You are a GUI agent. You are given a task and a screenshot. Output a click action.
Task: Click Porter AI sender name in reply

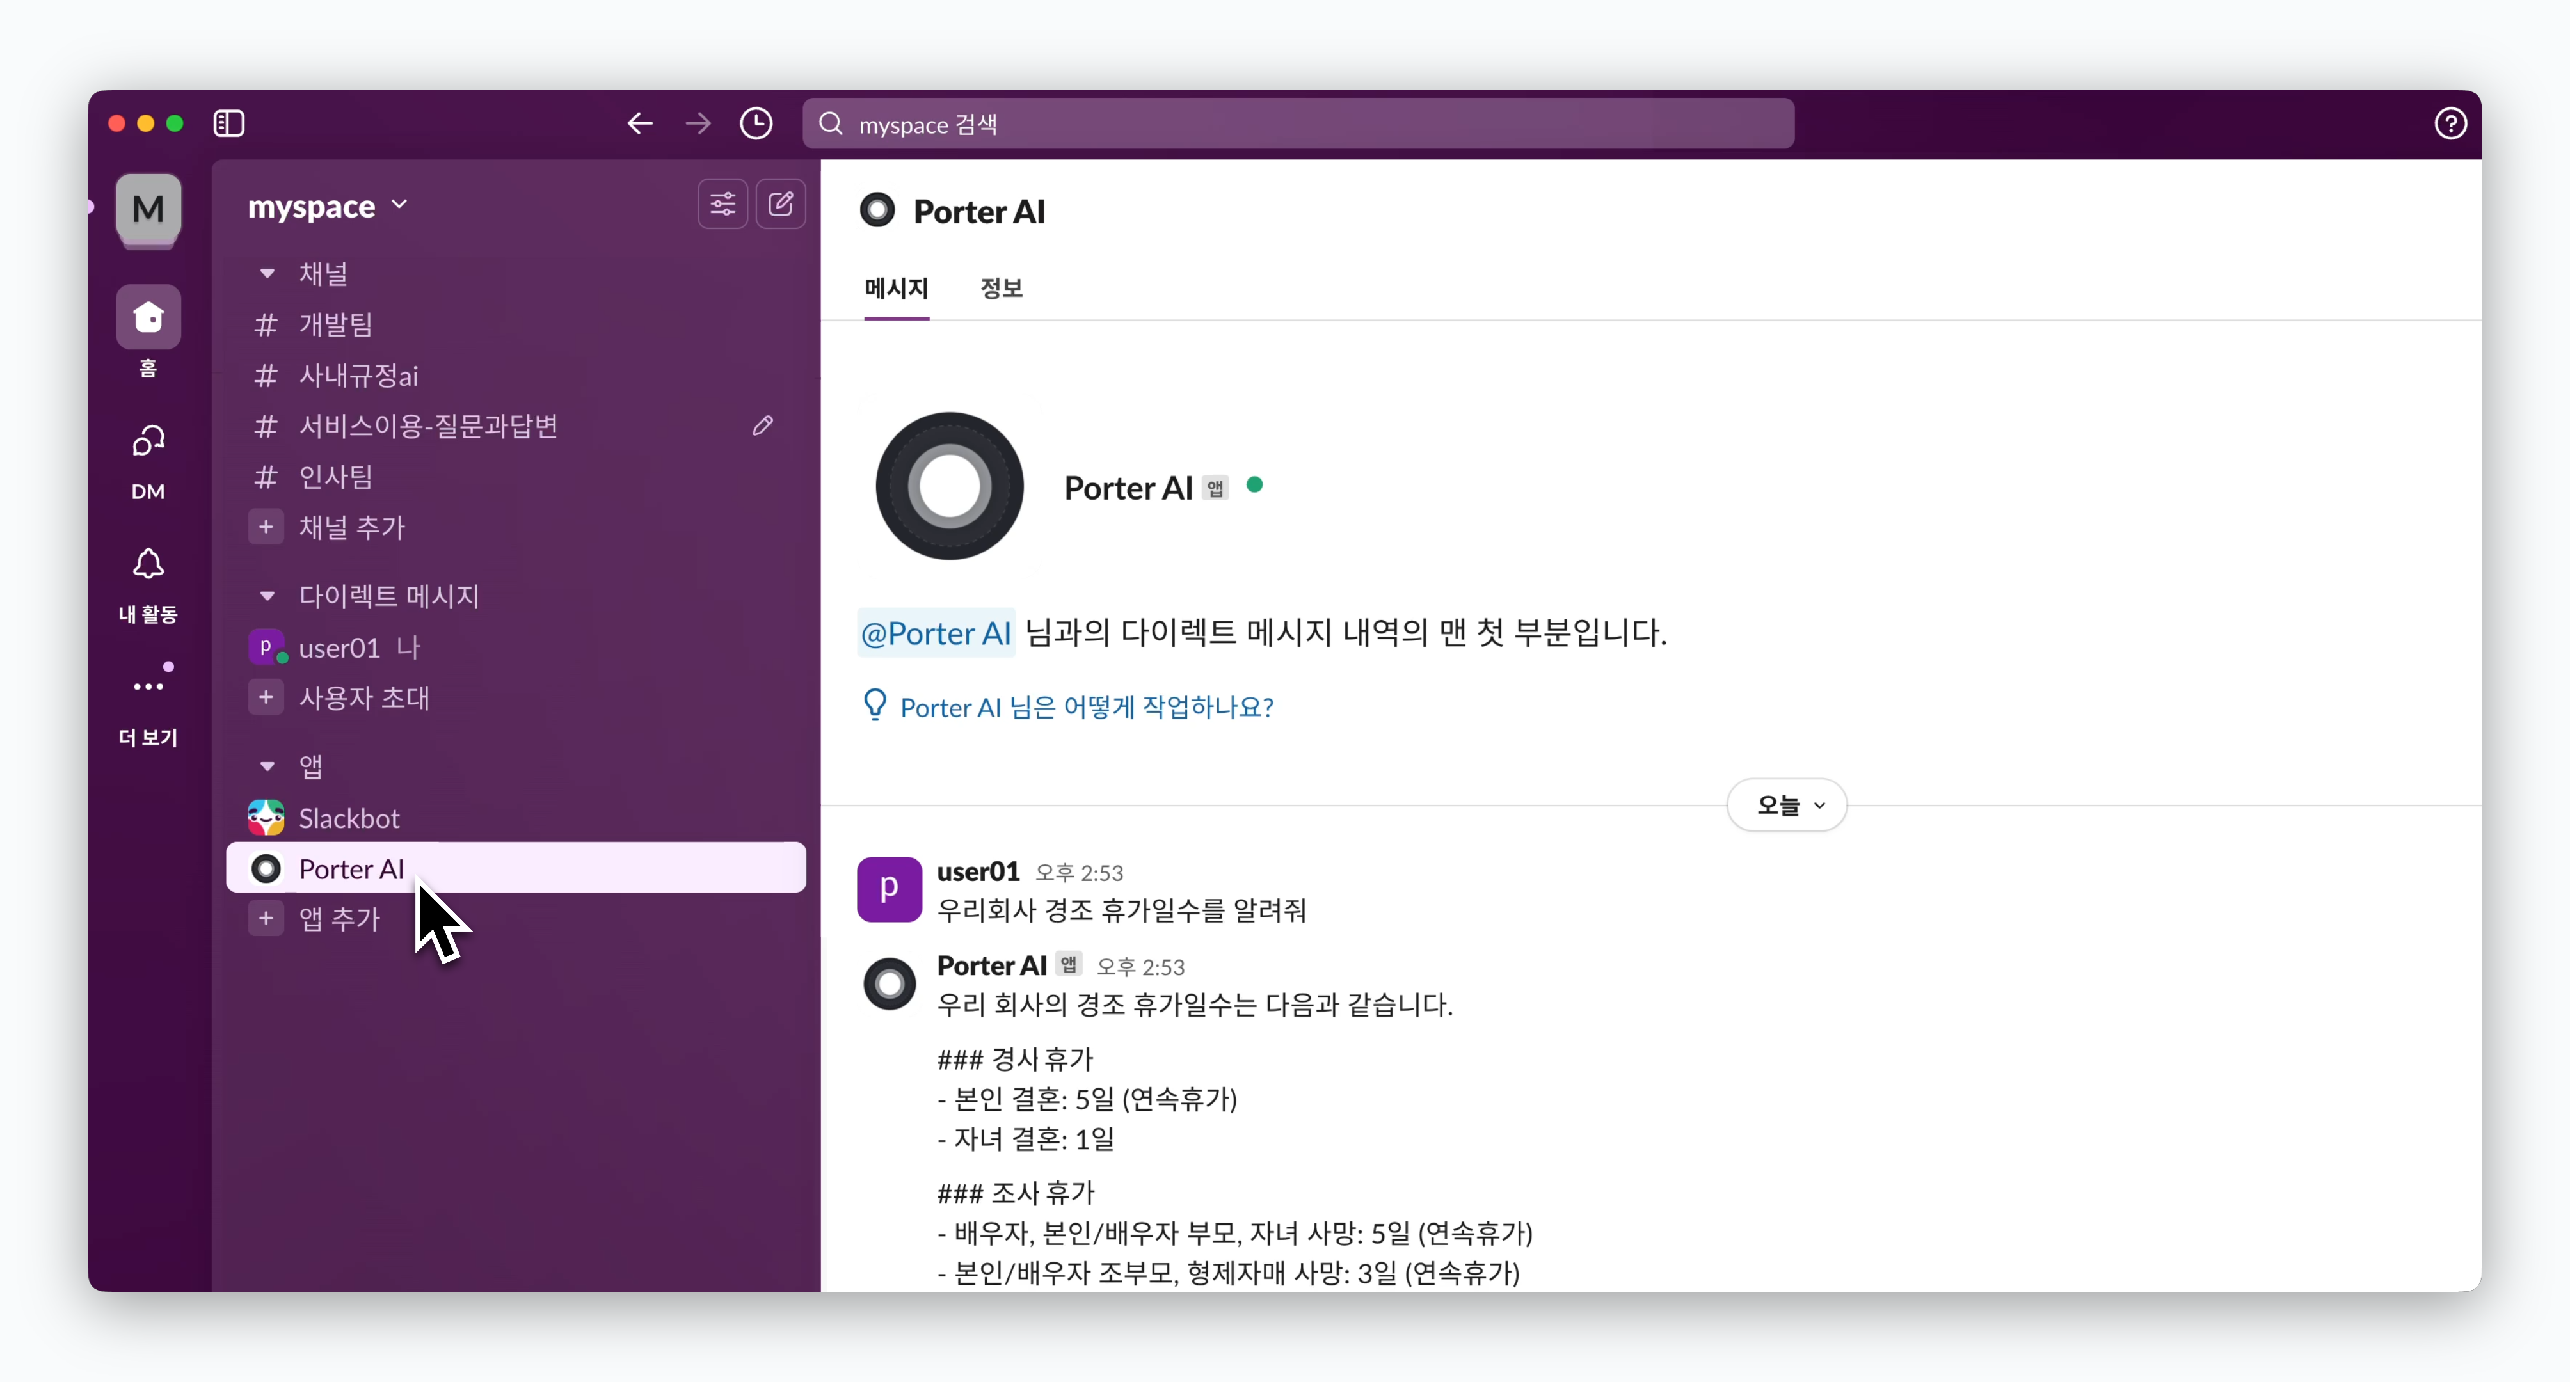point(991,965)
